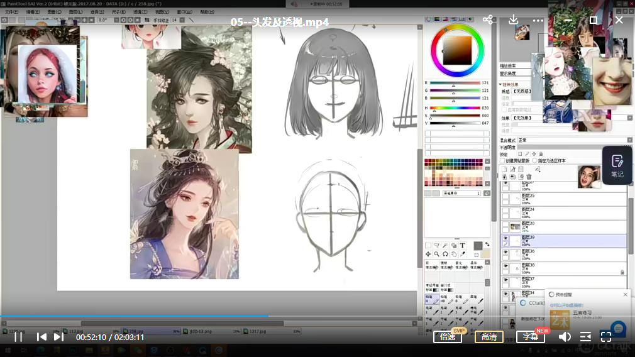
Task: Open the 文件 menu
Action: [x=11, y=12]
